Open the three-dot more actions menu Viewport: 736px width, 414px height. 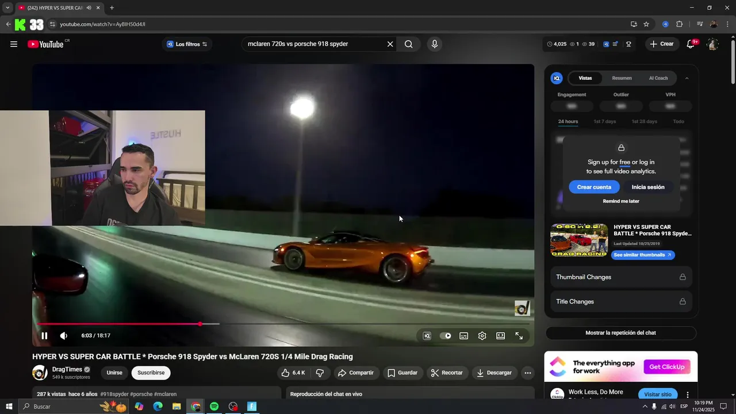(x=528, y=373)
